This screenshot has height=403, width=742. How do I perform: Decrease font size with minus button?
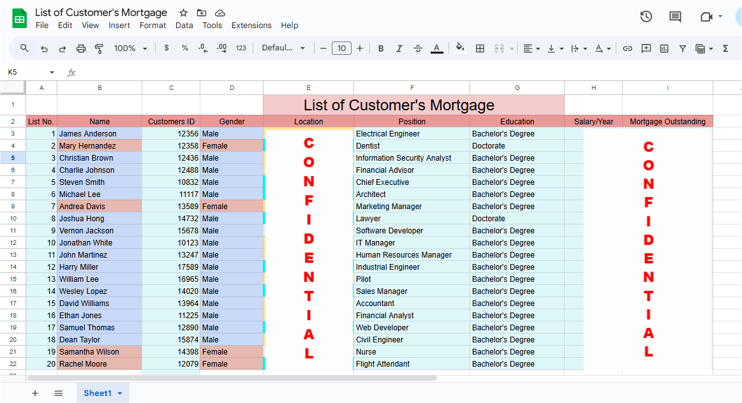click(323, 48)
